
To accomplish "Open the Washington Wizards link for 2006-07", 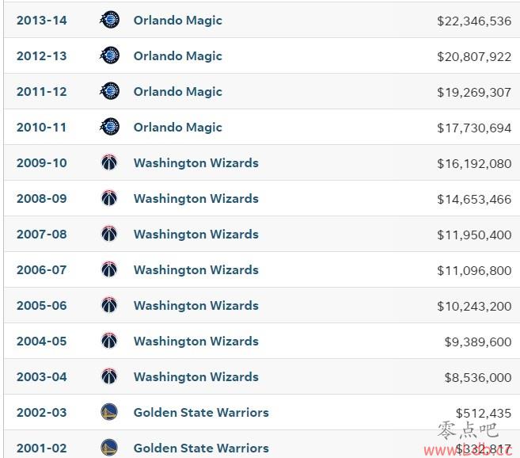I will coord(195,269).
